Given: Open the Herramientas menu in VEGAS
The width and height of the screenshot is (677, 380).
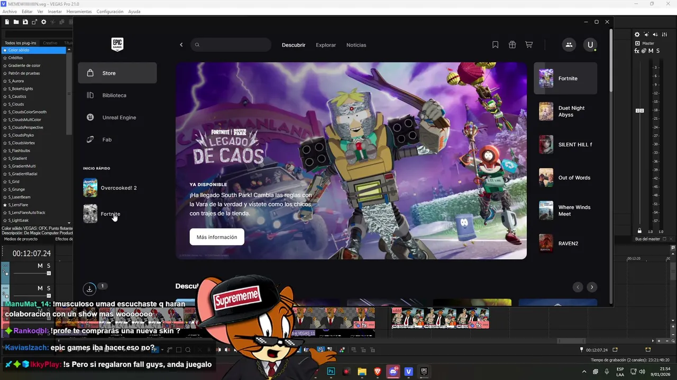Looking at the screenshot, I should 79,12.
